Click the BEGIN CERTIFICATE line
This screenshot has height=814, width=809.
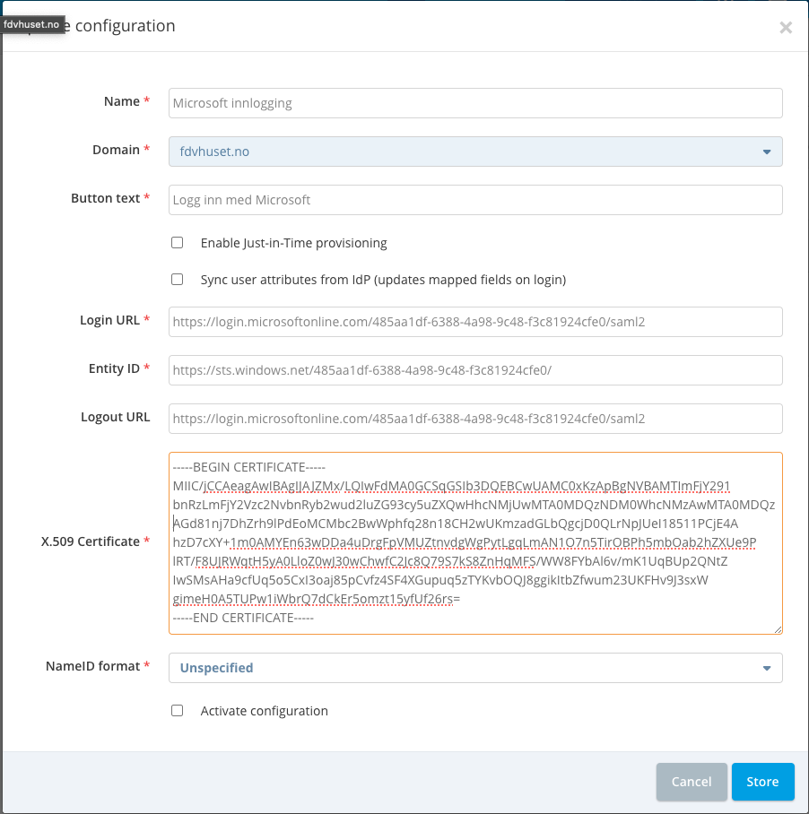pos(249,467)
